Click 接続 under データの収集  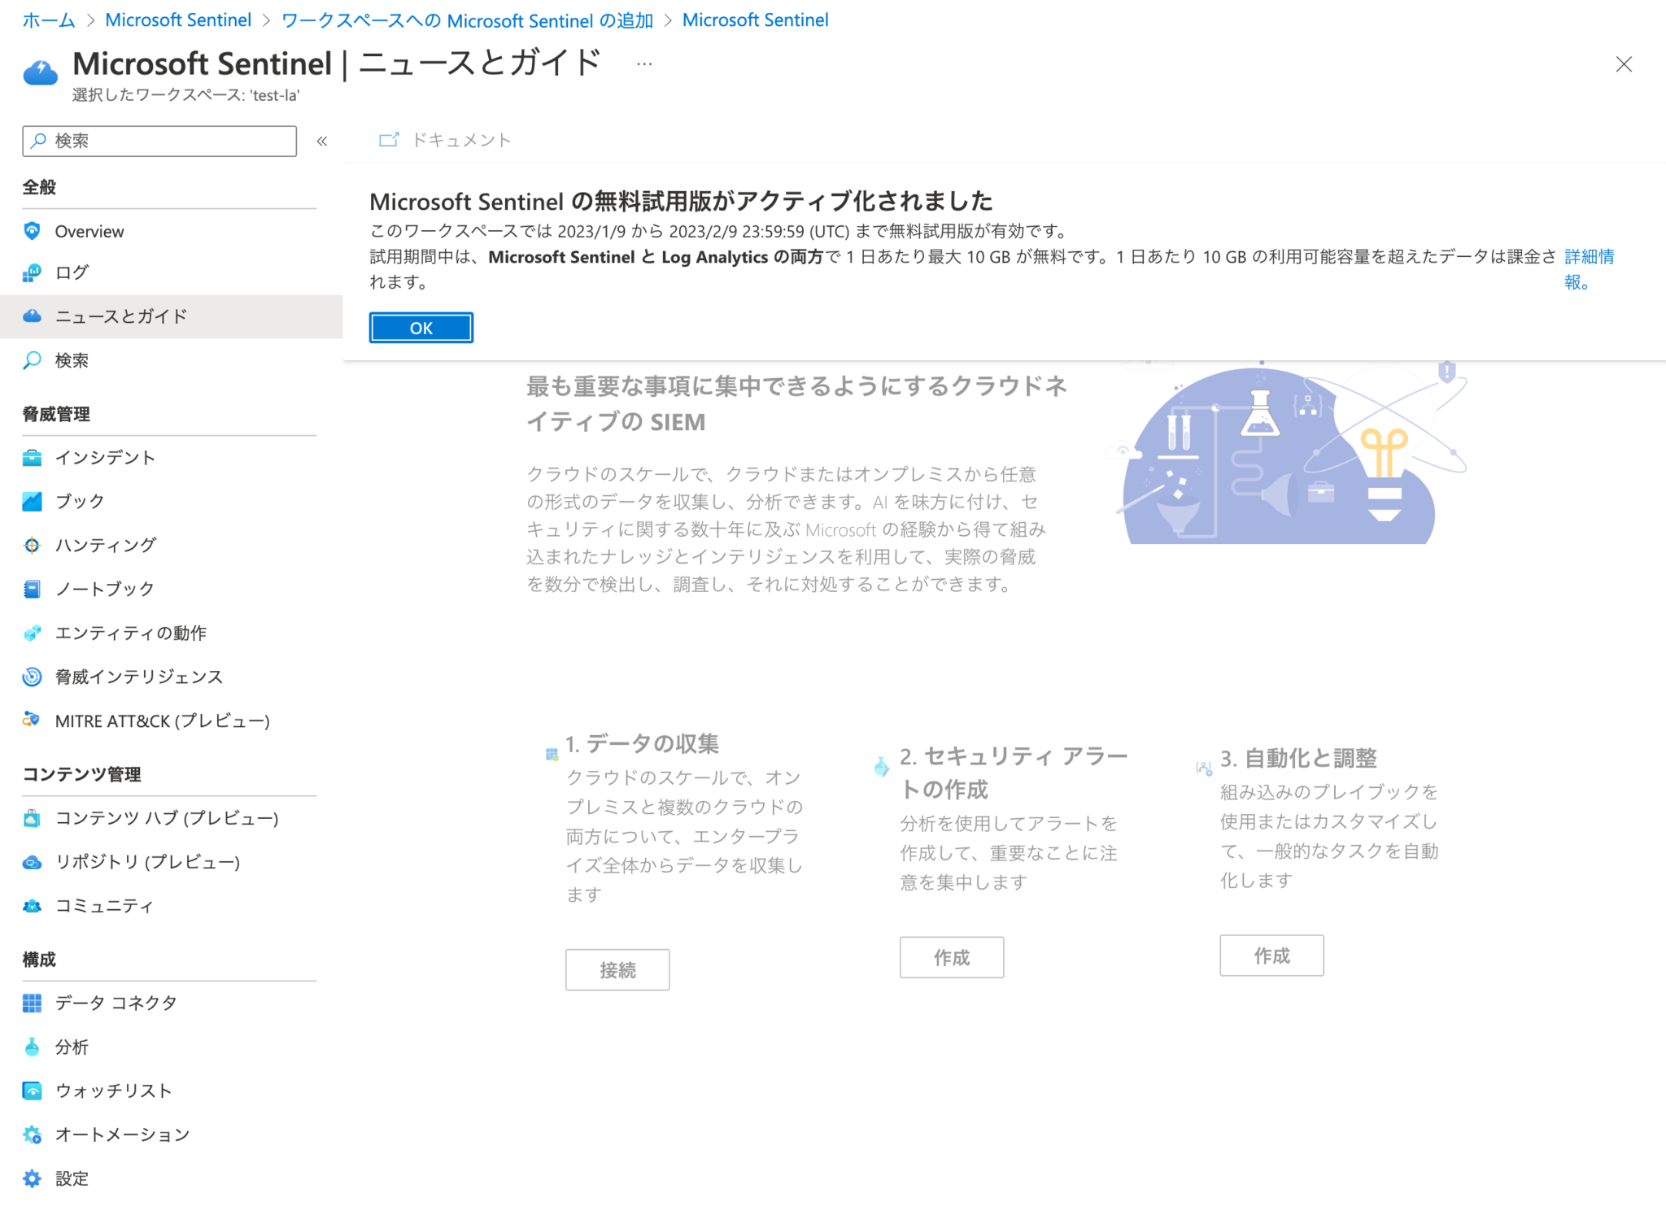coord(617,969)
